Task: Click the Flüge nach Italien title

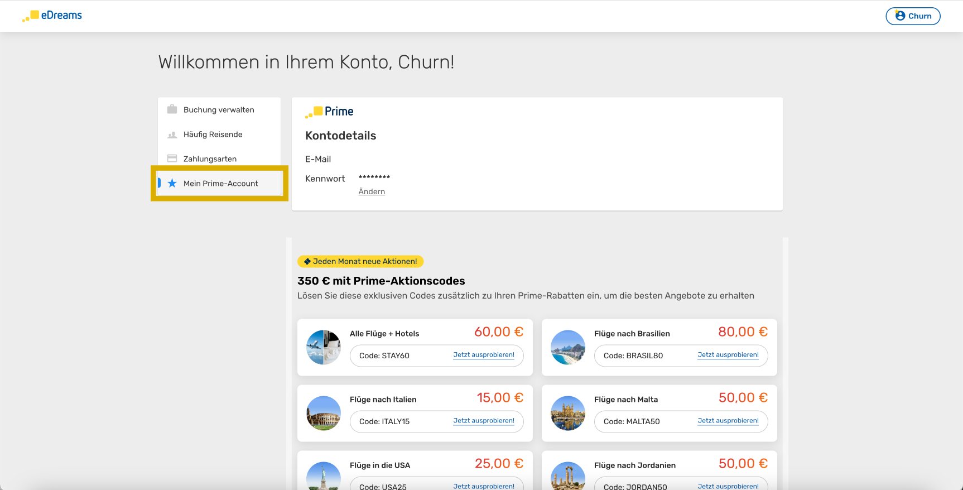Action: [383, 400]
